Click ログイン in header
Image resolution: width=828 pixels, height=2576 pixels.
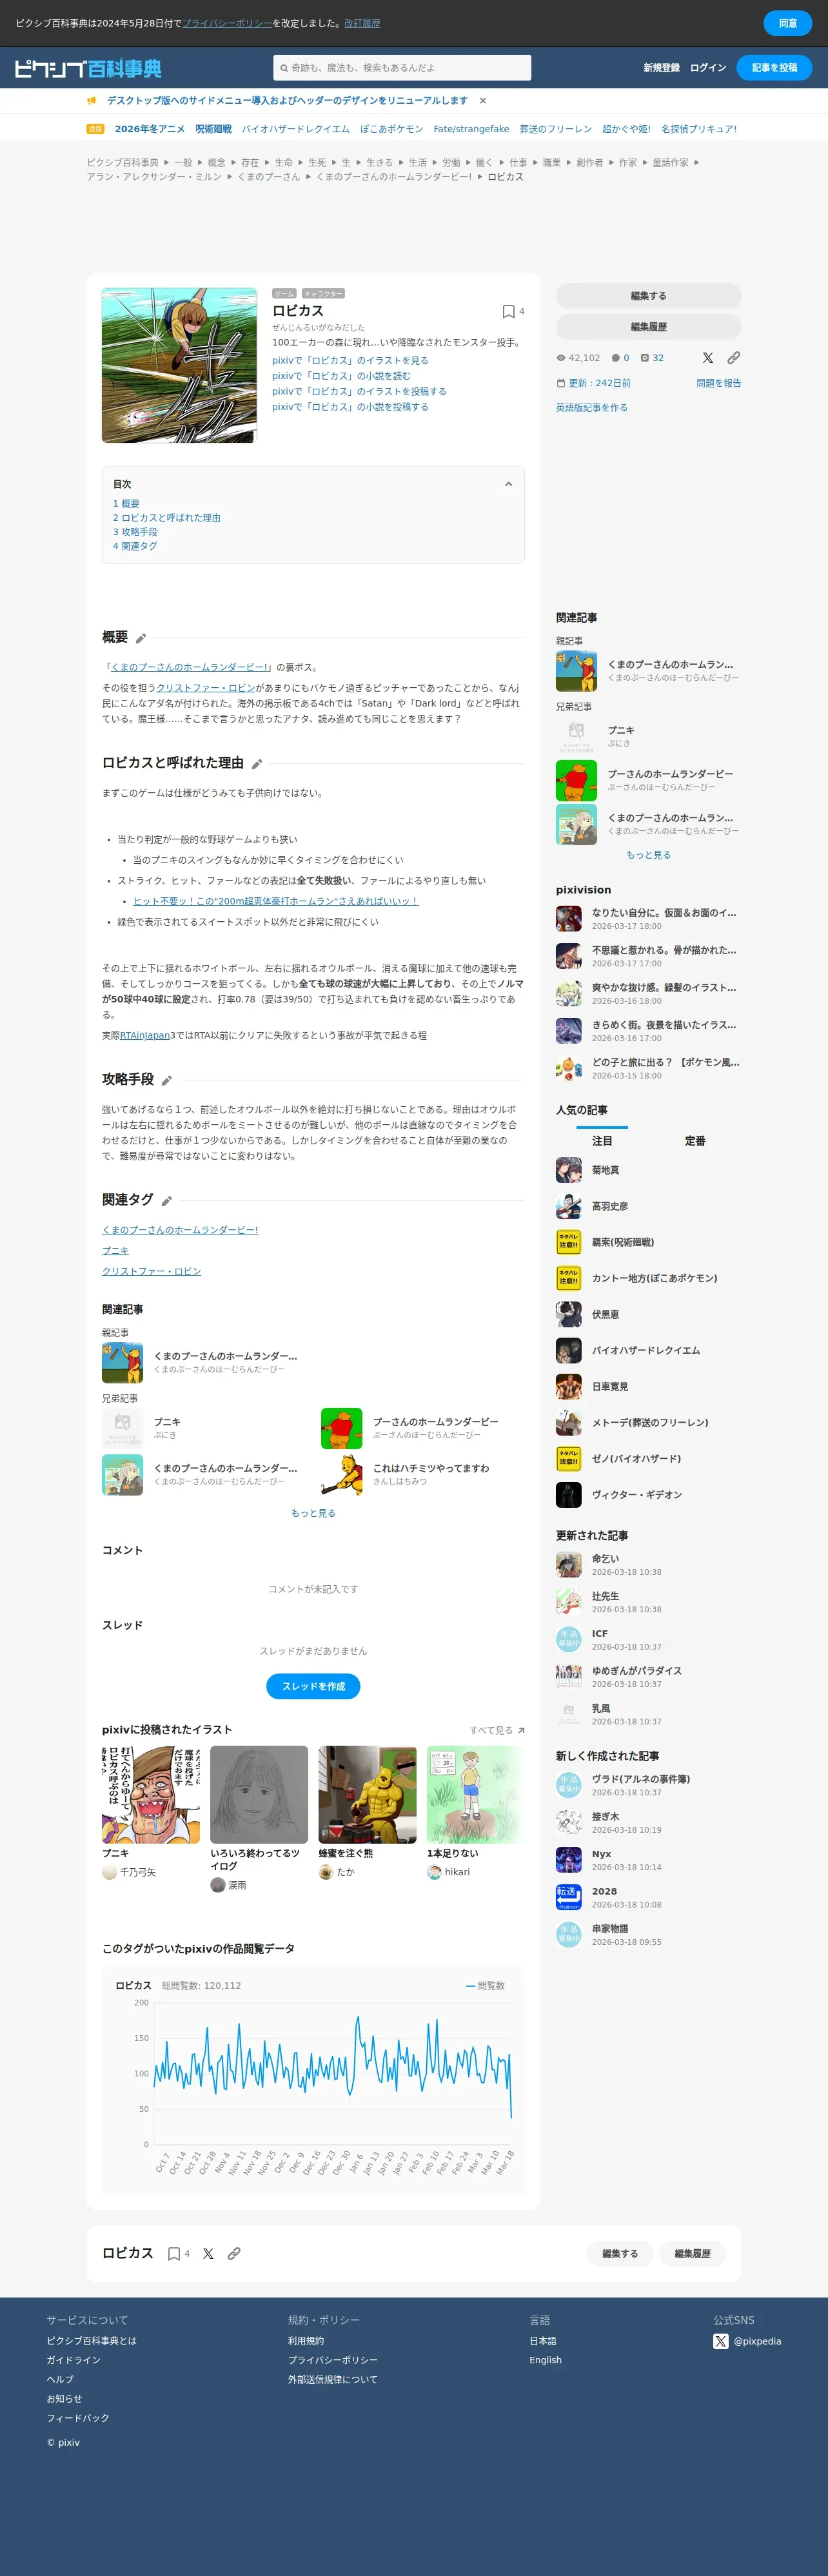pyautogui.click(x=708, y=68)
